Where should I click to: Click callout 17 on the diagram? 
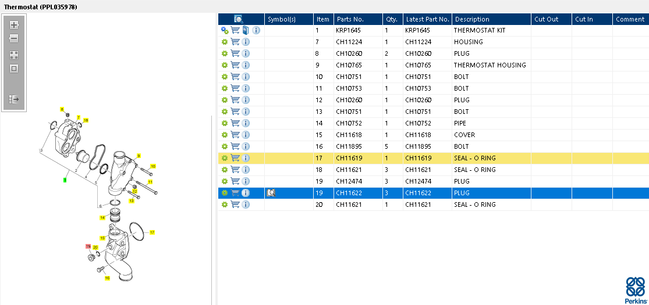[x=152, y=232]
